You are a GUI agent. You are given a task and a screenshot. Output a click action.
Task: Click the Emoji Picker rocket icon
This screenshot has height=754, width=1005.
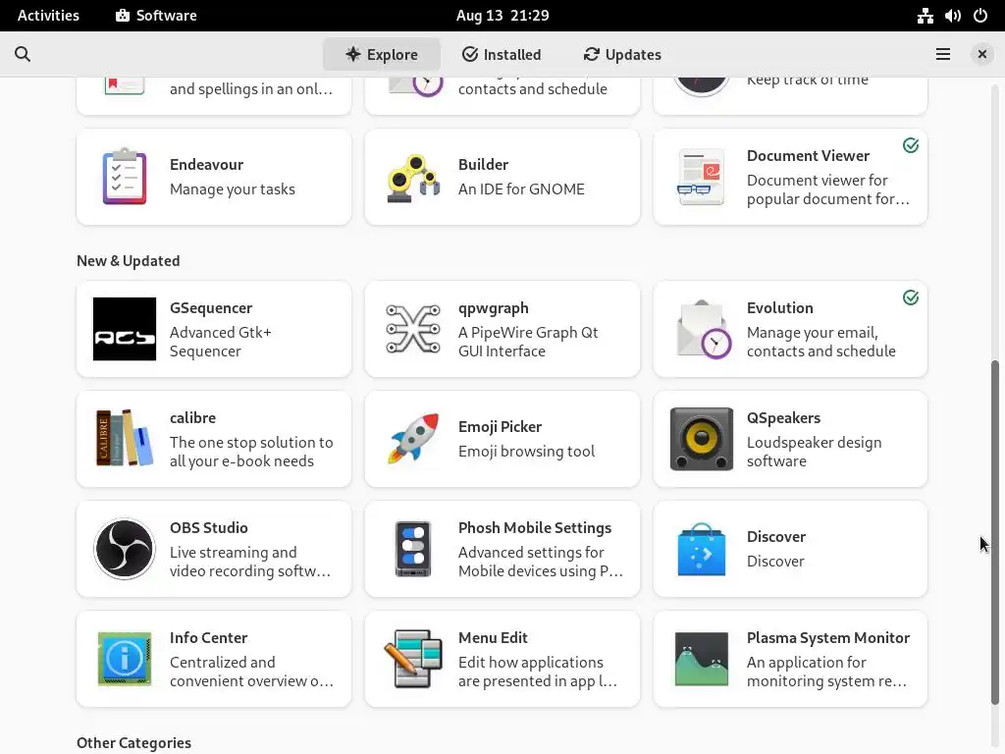[x=413, y=439]
